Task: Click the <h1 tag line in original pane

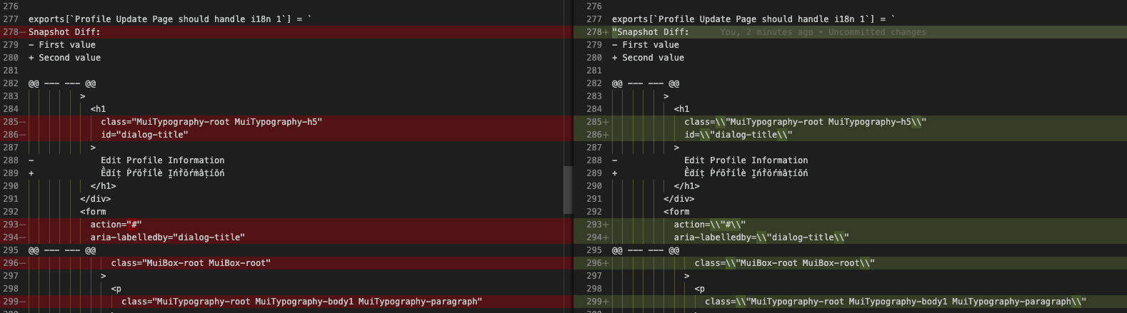Action: (98, 109)
